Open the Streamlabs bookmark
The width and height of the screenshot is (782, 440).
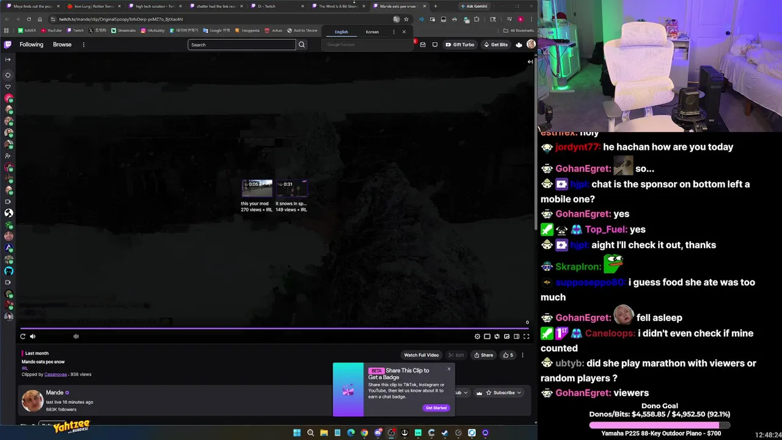click(124, 31)
